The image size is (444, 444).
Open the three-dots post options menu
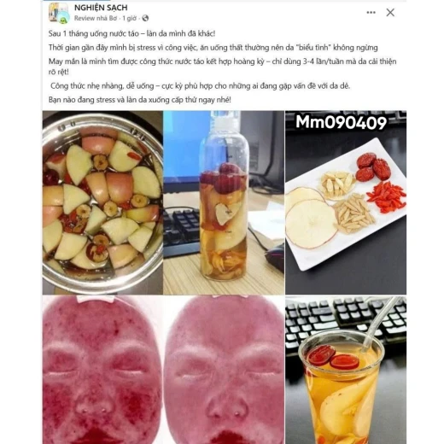[x=371, y=13]
